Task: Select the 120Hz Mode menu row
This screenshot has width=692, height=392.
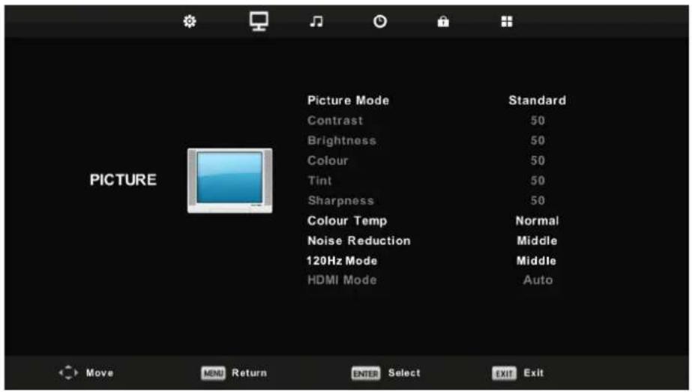Action: click(x=432, y=260)
